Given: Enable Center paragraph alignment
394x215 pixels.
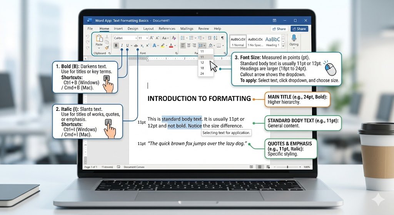Looking at the screenshot, I should (x=189, y=45).
